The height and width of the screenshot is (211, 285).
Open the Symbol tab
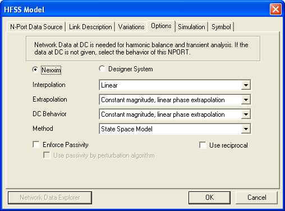click(221, 27)
